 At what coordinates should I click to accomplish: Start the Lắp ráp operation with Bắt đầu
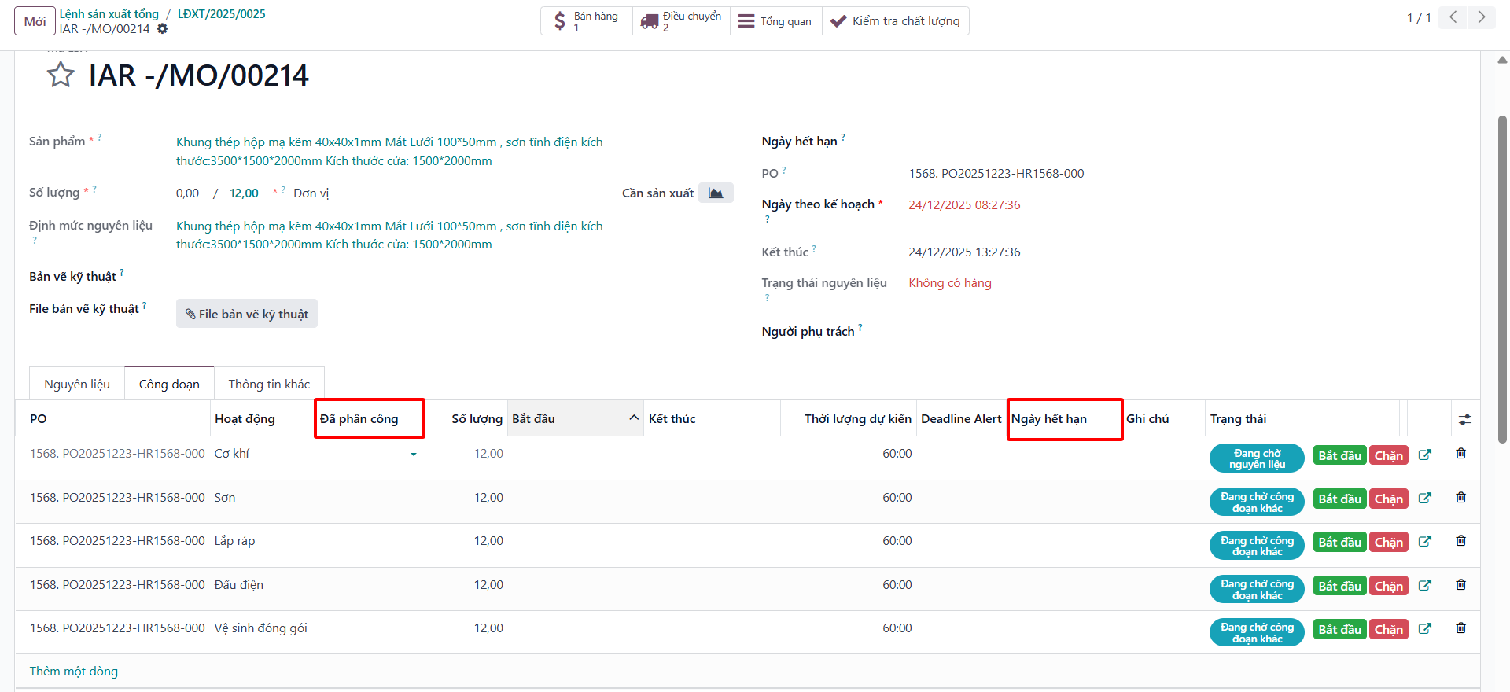click(x=1339, y=543)
